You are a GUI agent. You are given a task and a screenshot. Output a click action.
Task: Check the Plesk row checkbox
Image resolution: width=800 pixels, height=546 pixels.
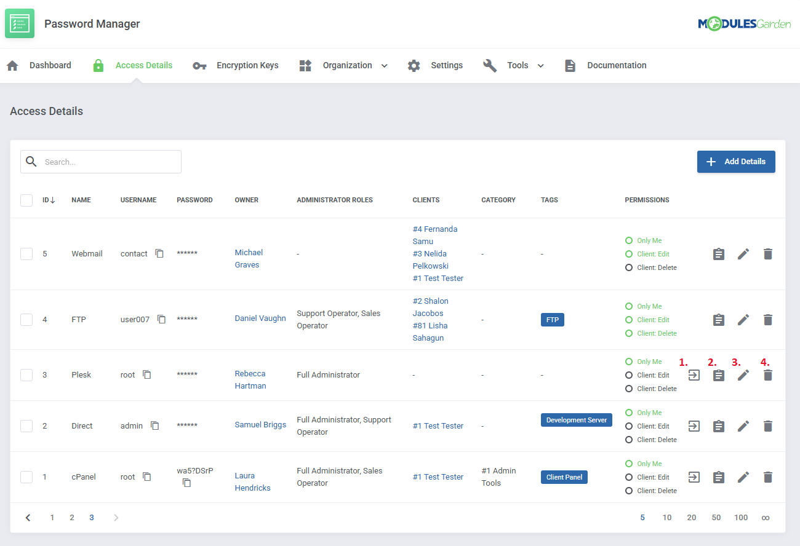26,374
